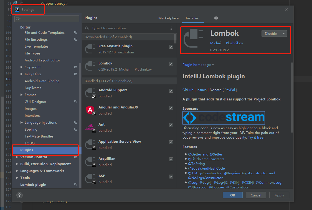Screen dimensions: 312x210
Task: Focus the settings search field
Action: coord(47,19)
